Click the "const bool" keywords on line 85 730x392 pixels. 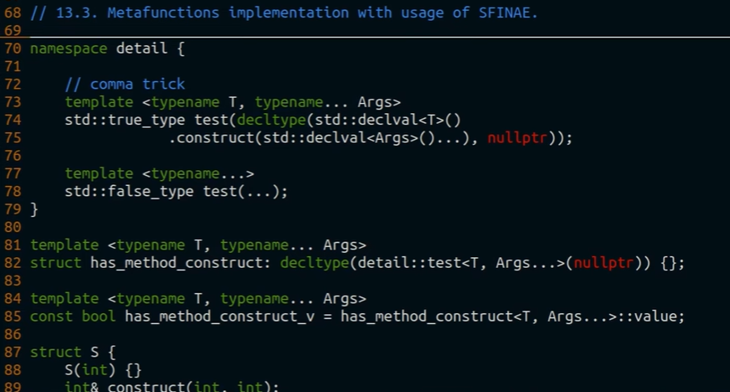(73, 317)
